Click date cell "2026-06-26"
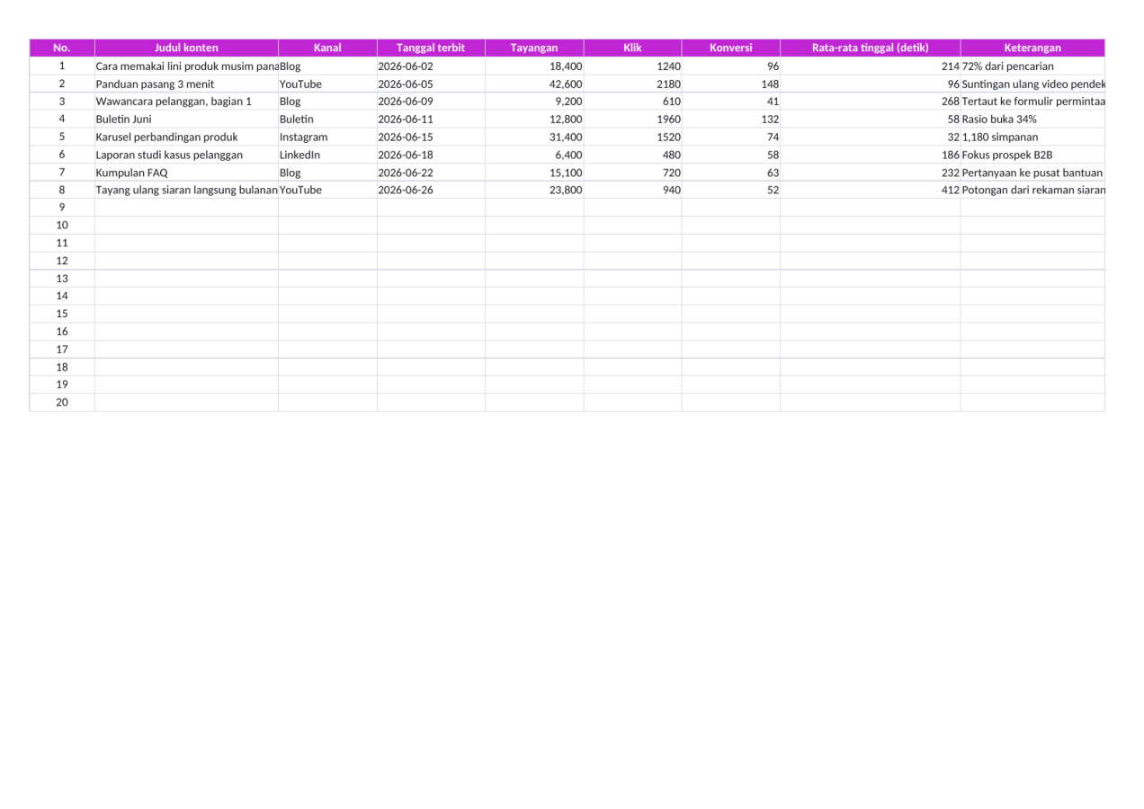Image resolution: width=1144 pixels, height=809 pixels. pyautogui.click(x=431, y=190)
